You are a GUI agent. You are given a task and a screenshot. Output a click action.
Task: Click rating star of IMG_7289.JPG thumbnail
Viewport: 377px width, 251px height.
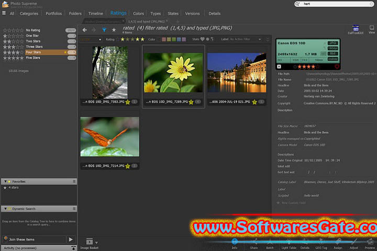coord(191,102)
